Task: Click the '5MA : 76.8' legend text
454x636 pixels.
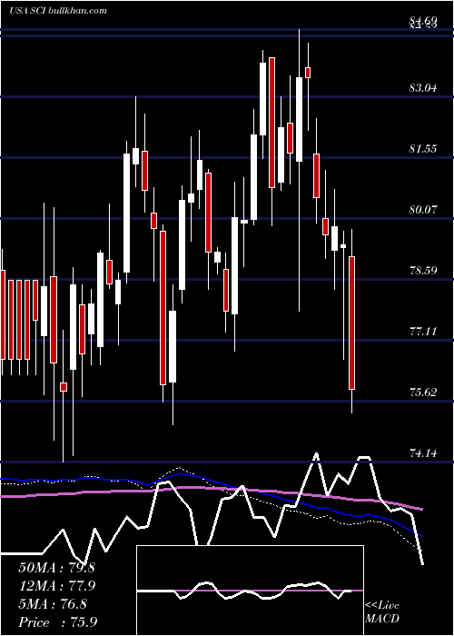Action: tap(53, 604)
